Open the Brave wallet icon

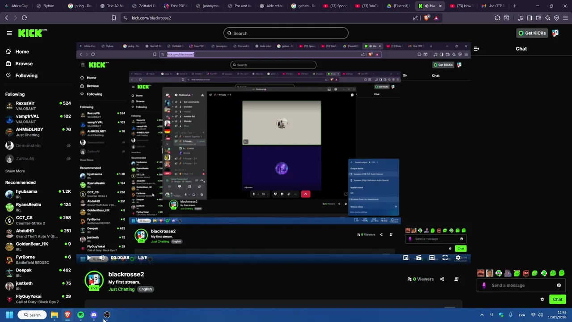538,18
